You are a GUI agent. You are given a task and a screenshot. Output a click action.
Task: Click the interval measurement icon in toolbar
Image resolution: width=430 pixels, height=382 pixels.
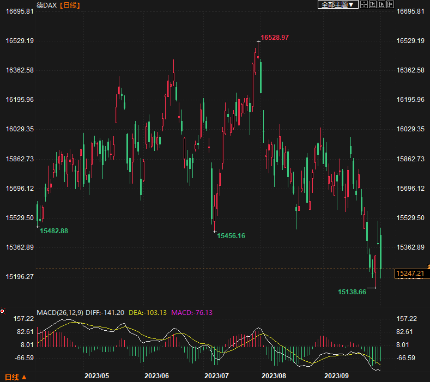point(373,4)
